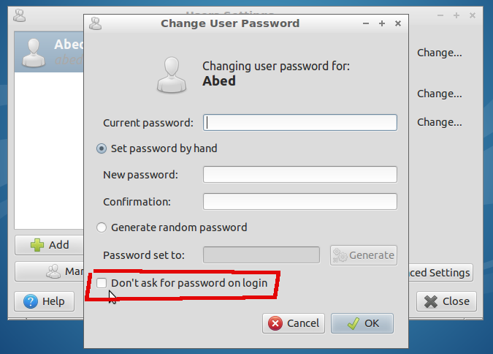
Task: Click the dialog title bar user icon
Action: 95,23
